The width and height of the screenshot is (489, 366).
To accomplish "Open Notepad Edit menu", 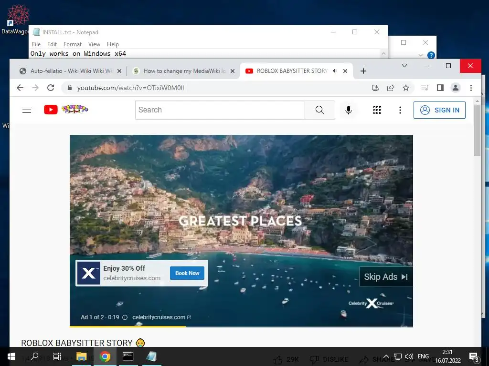I will tap(52, 44).
